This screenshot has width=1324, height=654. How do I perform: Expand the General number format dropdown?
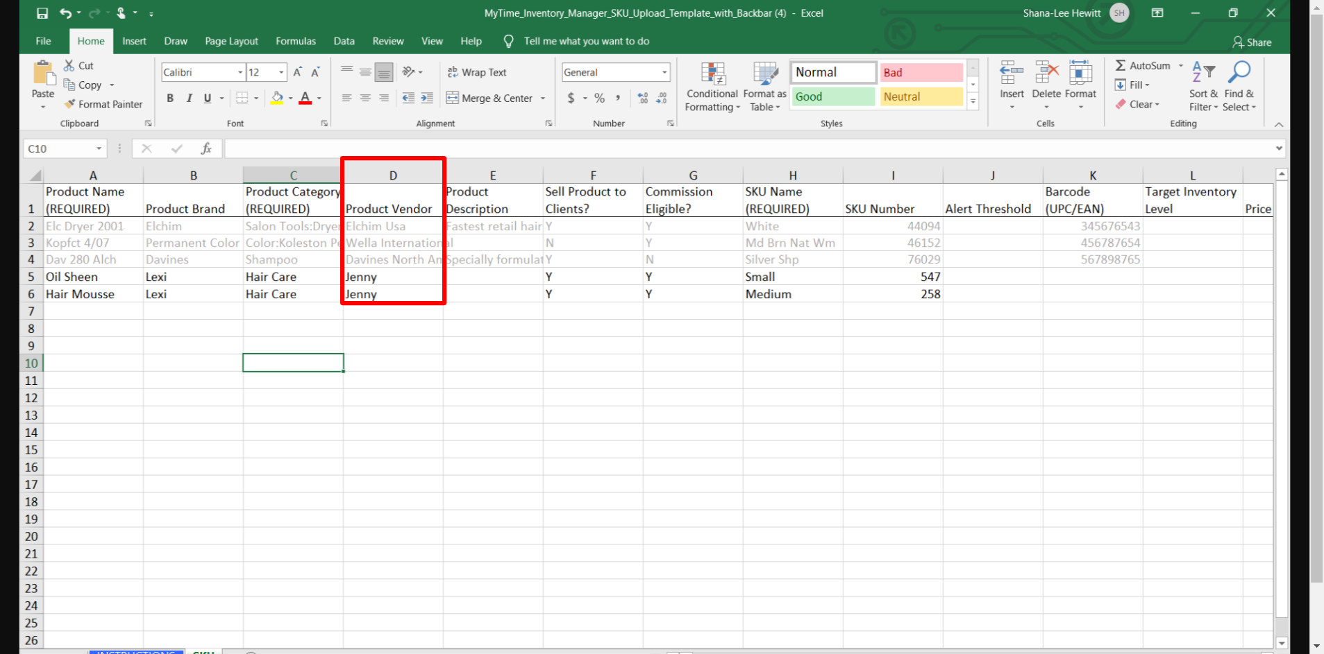point(664,72)
